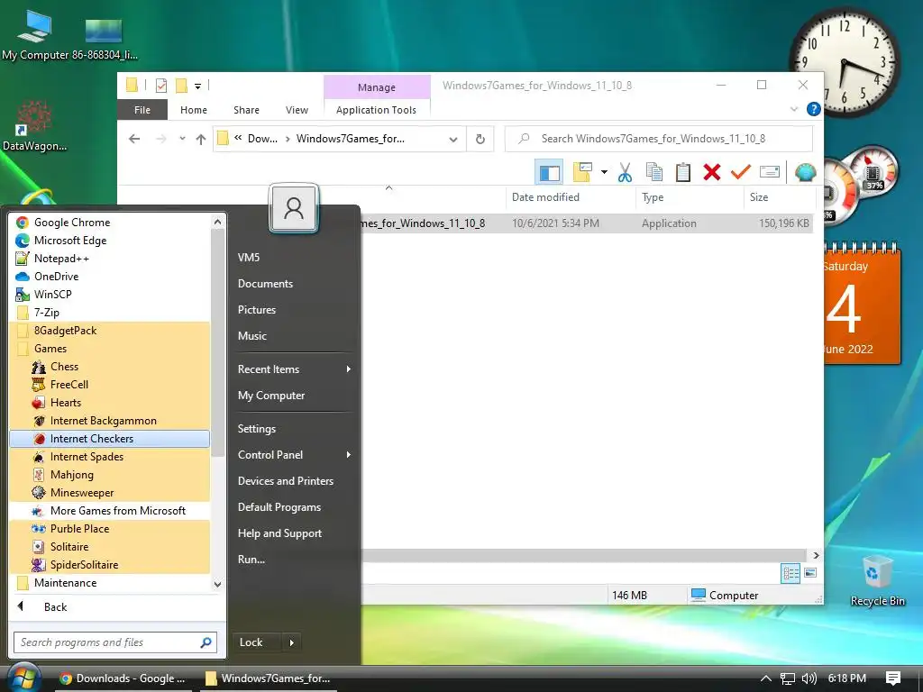Open the Application Tools tab

tap(376, 110)
